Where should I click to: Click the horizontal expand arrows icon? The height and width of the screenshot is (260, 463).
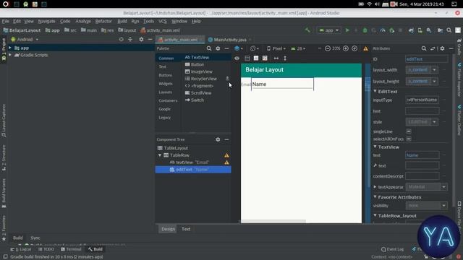tap(276, 58)
